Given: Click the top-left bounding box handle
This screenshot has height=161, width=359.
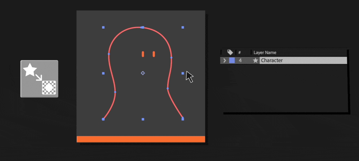Looking at the screenshot, I should [103, 27].
